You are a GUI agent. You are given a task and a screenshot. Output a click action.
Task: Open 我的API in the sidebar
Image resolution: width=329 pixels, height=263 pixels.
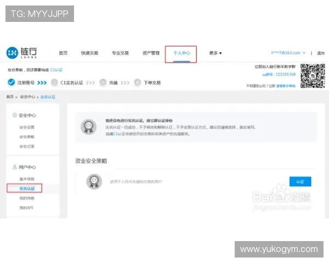[x=26, y=208]
